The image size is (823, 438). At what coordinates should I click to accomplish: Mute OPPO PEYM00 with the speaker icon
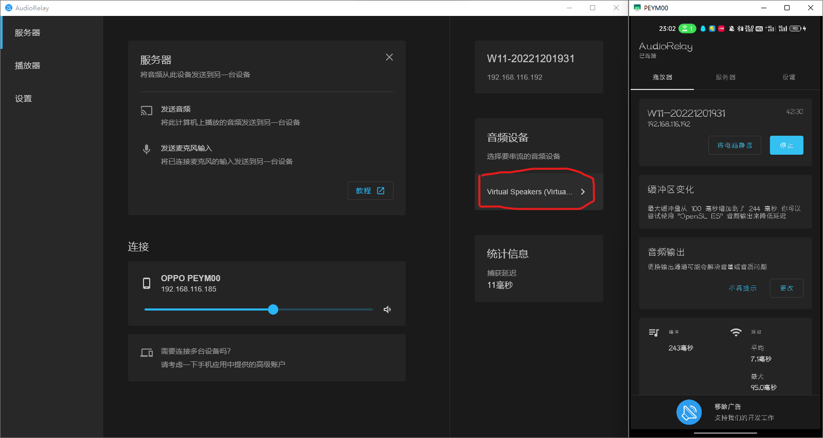387,309
